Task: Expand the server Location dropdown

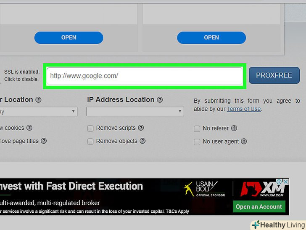Action: point(38,112)
